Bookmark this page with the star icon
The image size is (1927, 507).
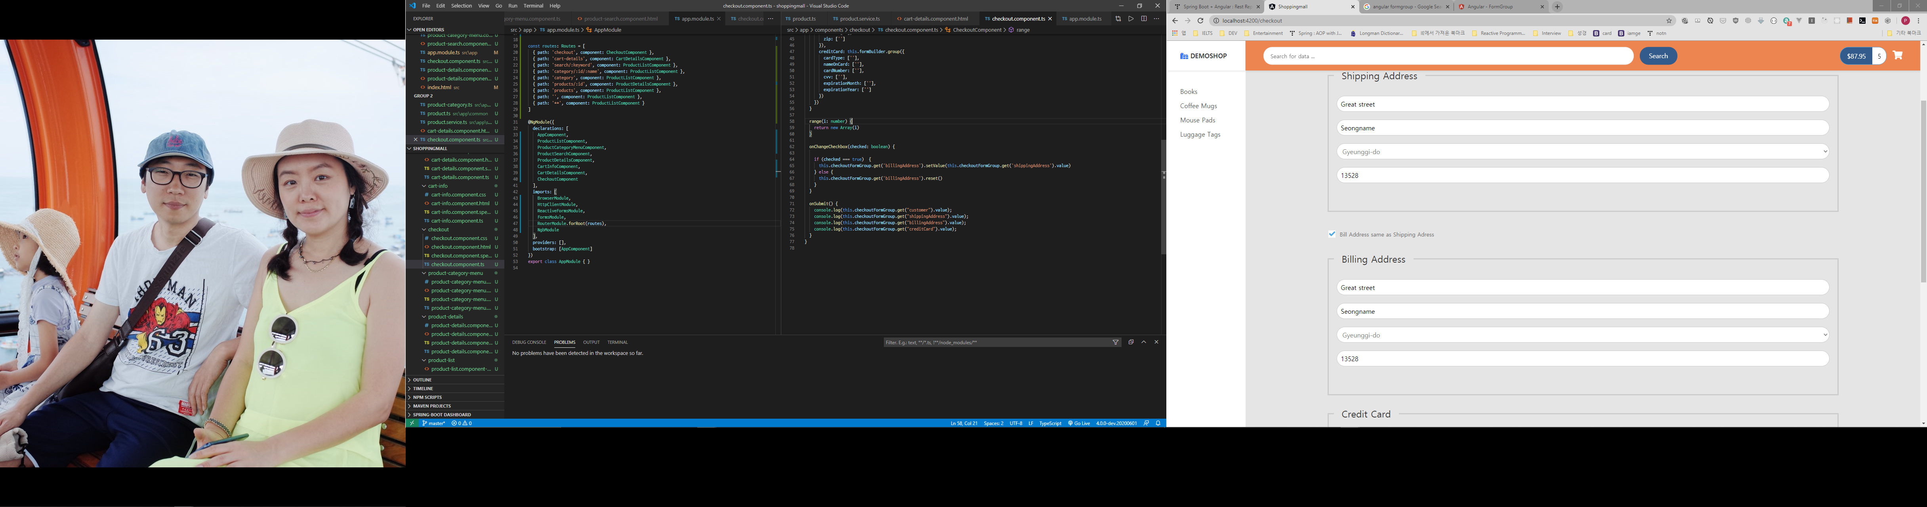pyautogui.click(x=1669, y=21)
